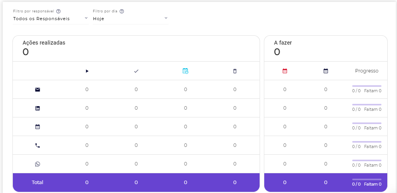Click the email envelope row icon
The height and width of the screenshot is (193, 397).
tap(37, 90)
